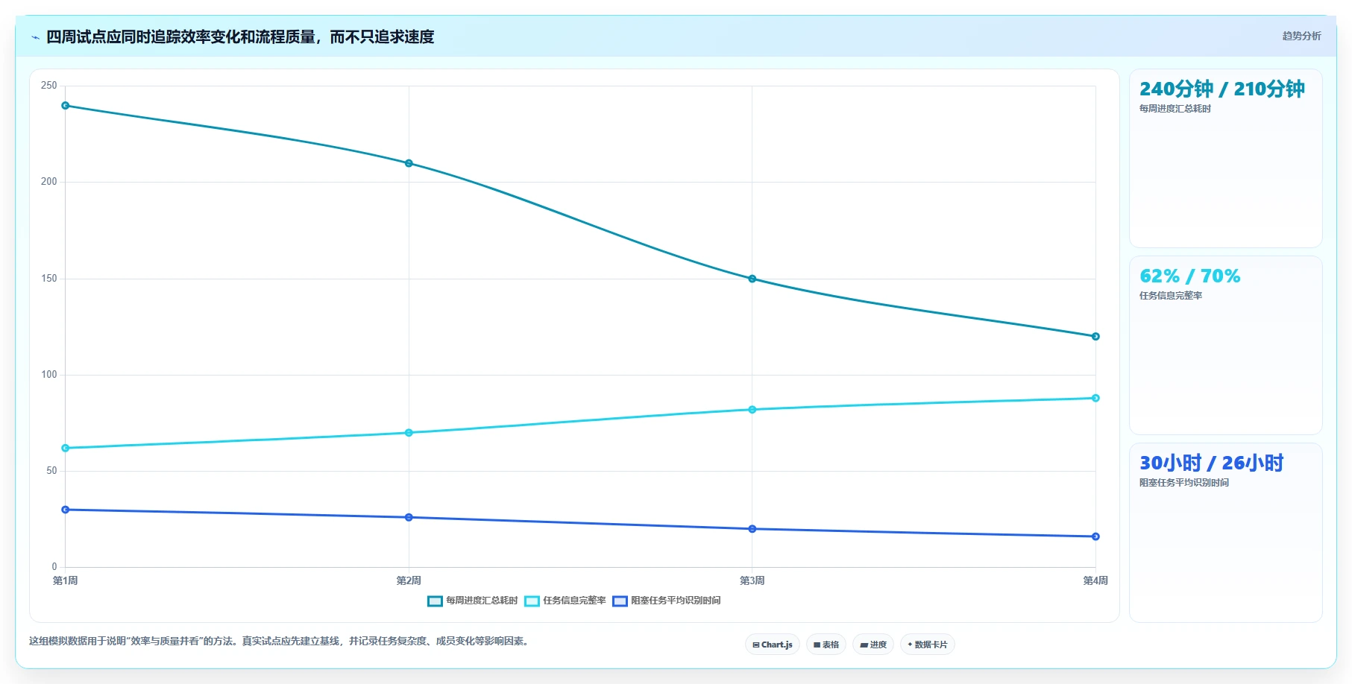Click the week 2 point at 210 on top line
The image size is (1352, 684).
click(409, 163)
